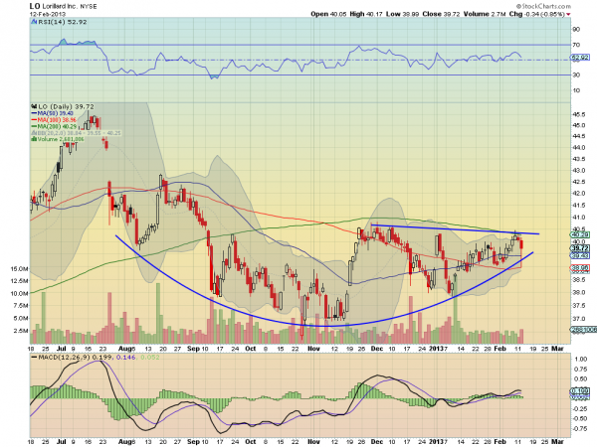Click the 'LO (Daily) 39.72' legend label
Image resolution: width=597 pixels, height=447 pixels.
tap(66, 107)
